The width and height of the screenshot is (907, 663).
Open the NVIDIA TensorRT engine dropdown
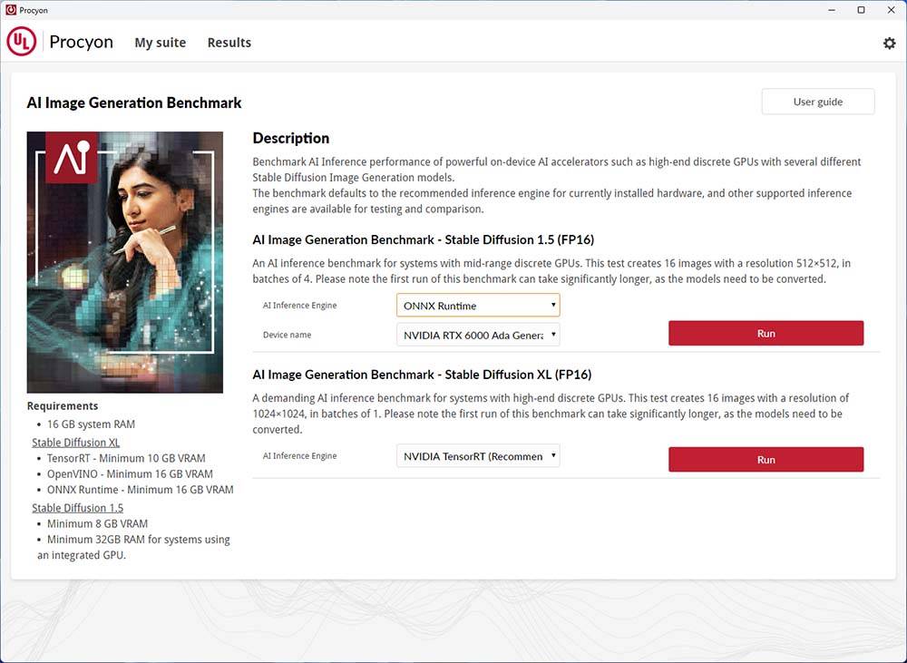coord(478,456)
